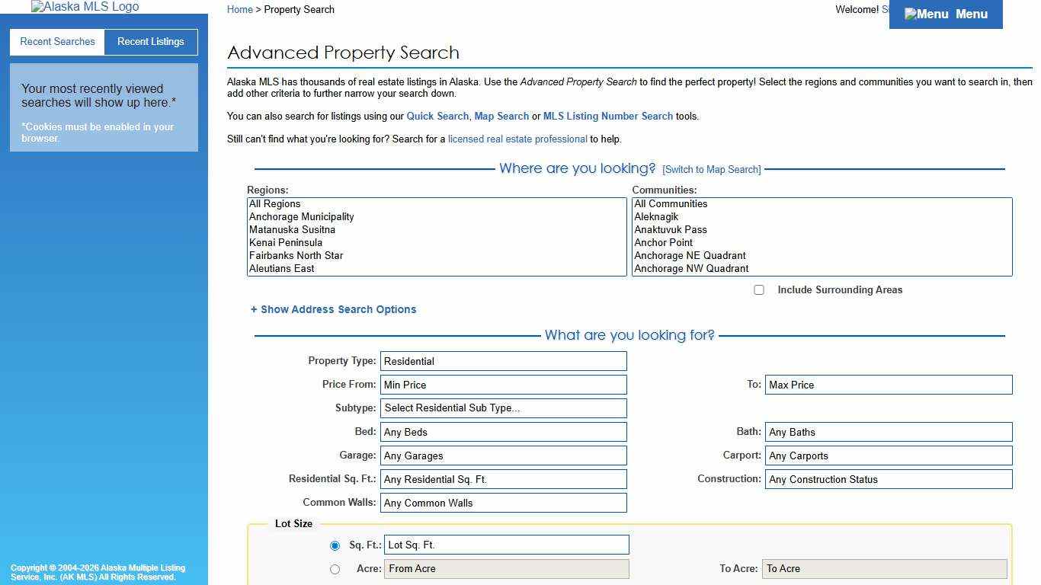Open the Property Type dropdown
The image size is (1041, 585).
pos(503,361)
